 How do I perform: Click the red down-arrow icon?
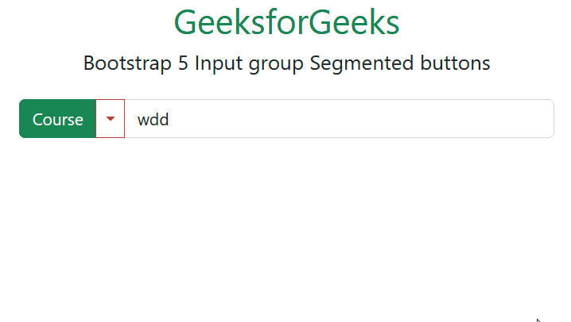tap(111, 119)
